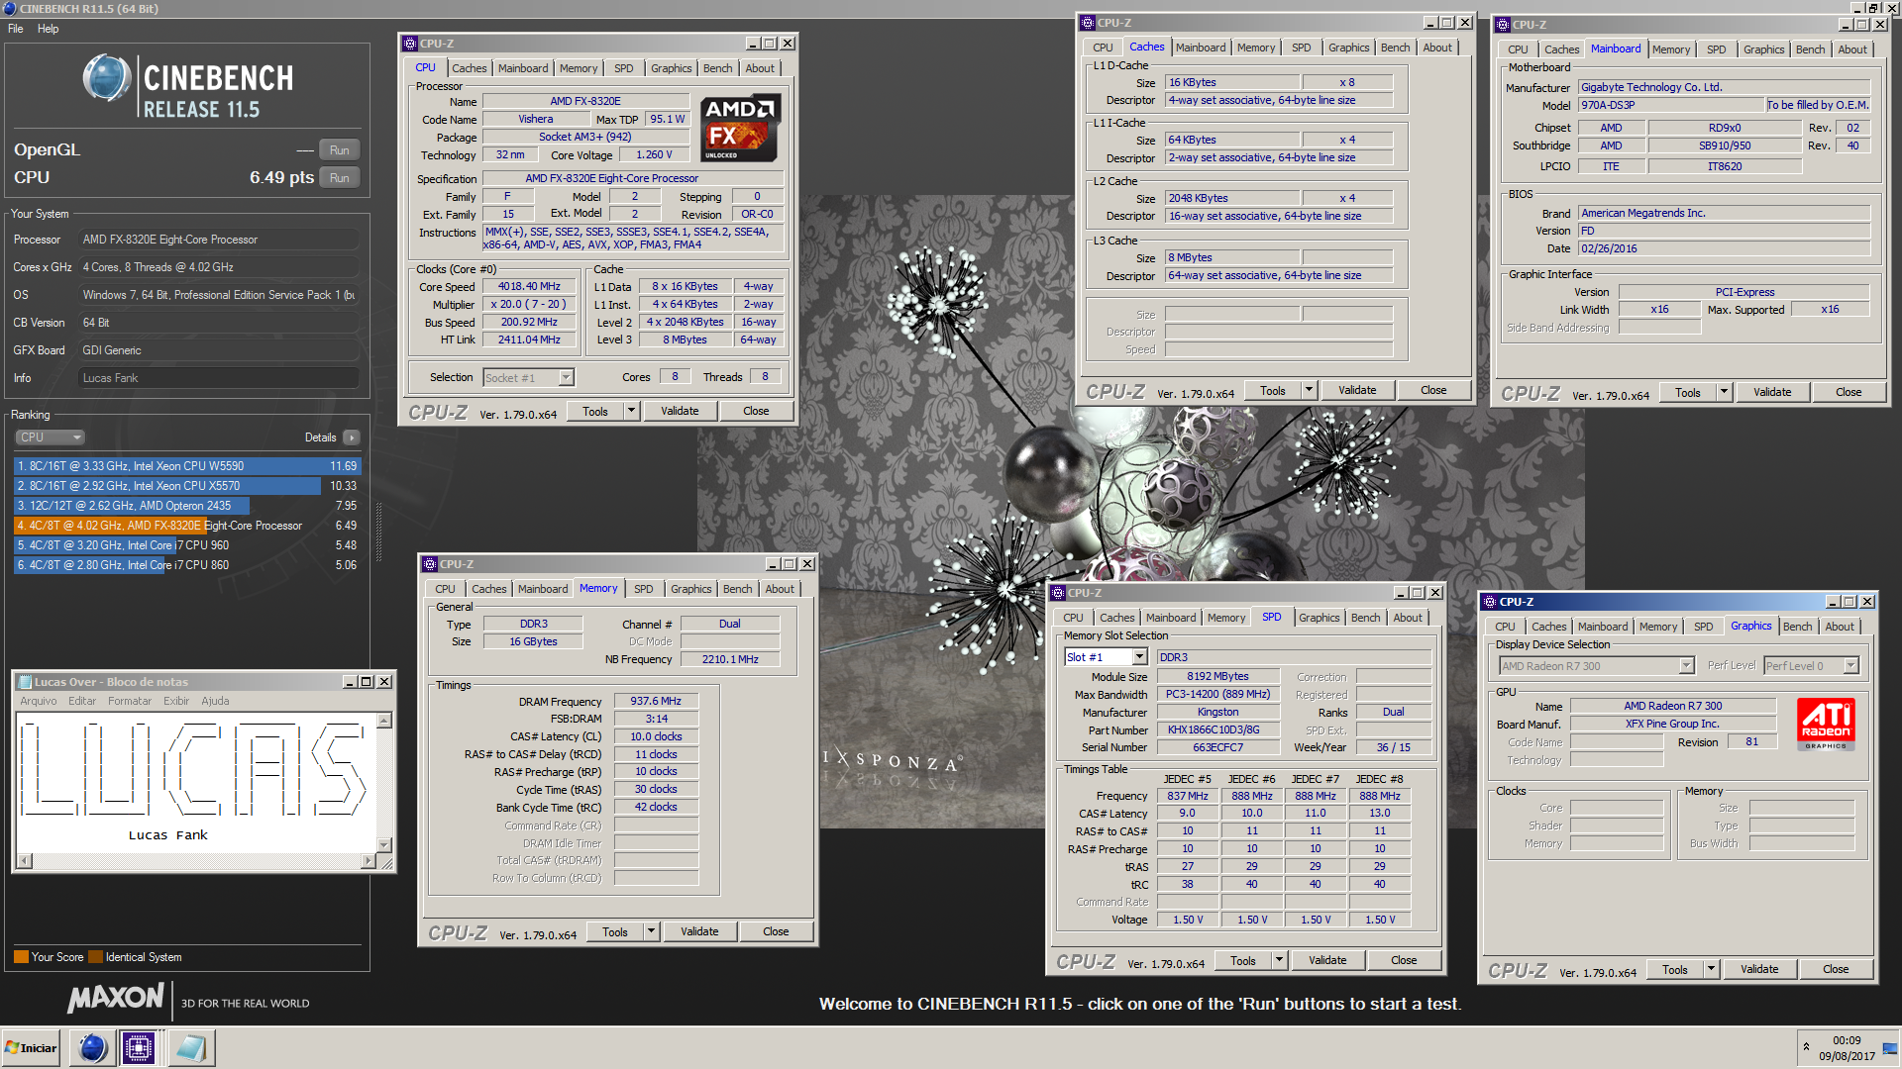Viewport: 1902px width, 1069px height.
Task: Select AMD Opteron 2435 ranking entry
Action: click(x=187, y=506)
